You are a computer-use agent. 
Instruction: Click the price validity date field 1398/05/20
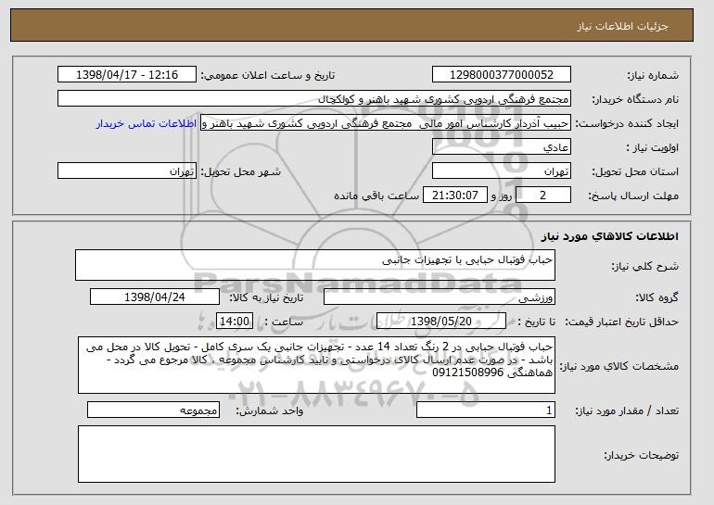(441, 322)
